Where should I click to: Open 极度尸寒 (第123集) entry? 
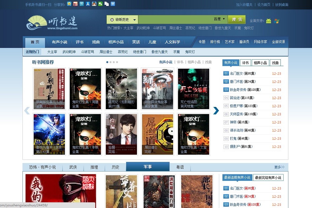244,106
